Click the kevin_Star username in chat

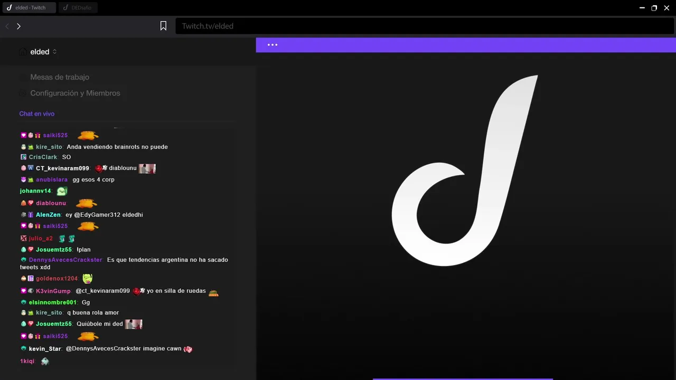click(x=45, y=349)
